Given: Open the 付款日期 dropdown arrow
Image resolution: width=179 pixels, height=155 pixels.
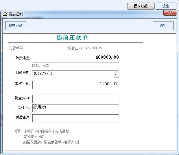Looking at the screenshot, I should 116,74.
